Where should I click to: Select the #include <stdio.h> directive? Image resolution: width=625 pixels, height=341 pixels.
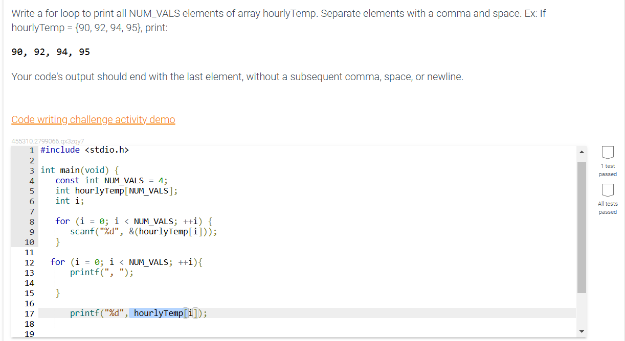pos(85,150)
